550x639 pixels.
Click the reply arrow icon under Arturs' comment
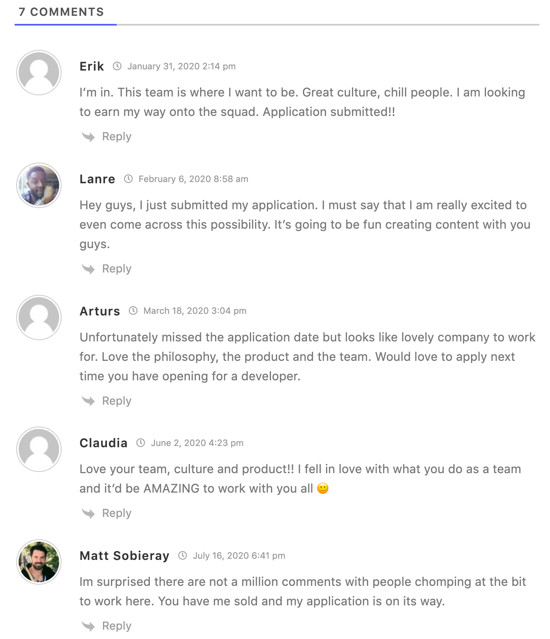click(x=88, y=401)
